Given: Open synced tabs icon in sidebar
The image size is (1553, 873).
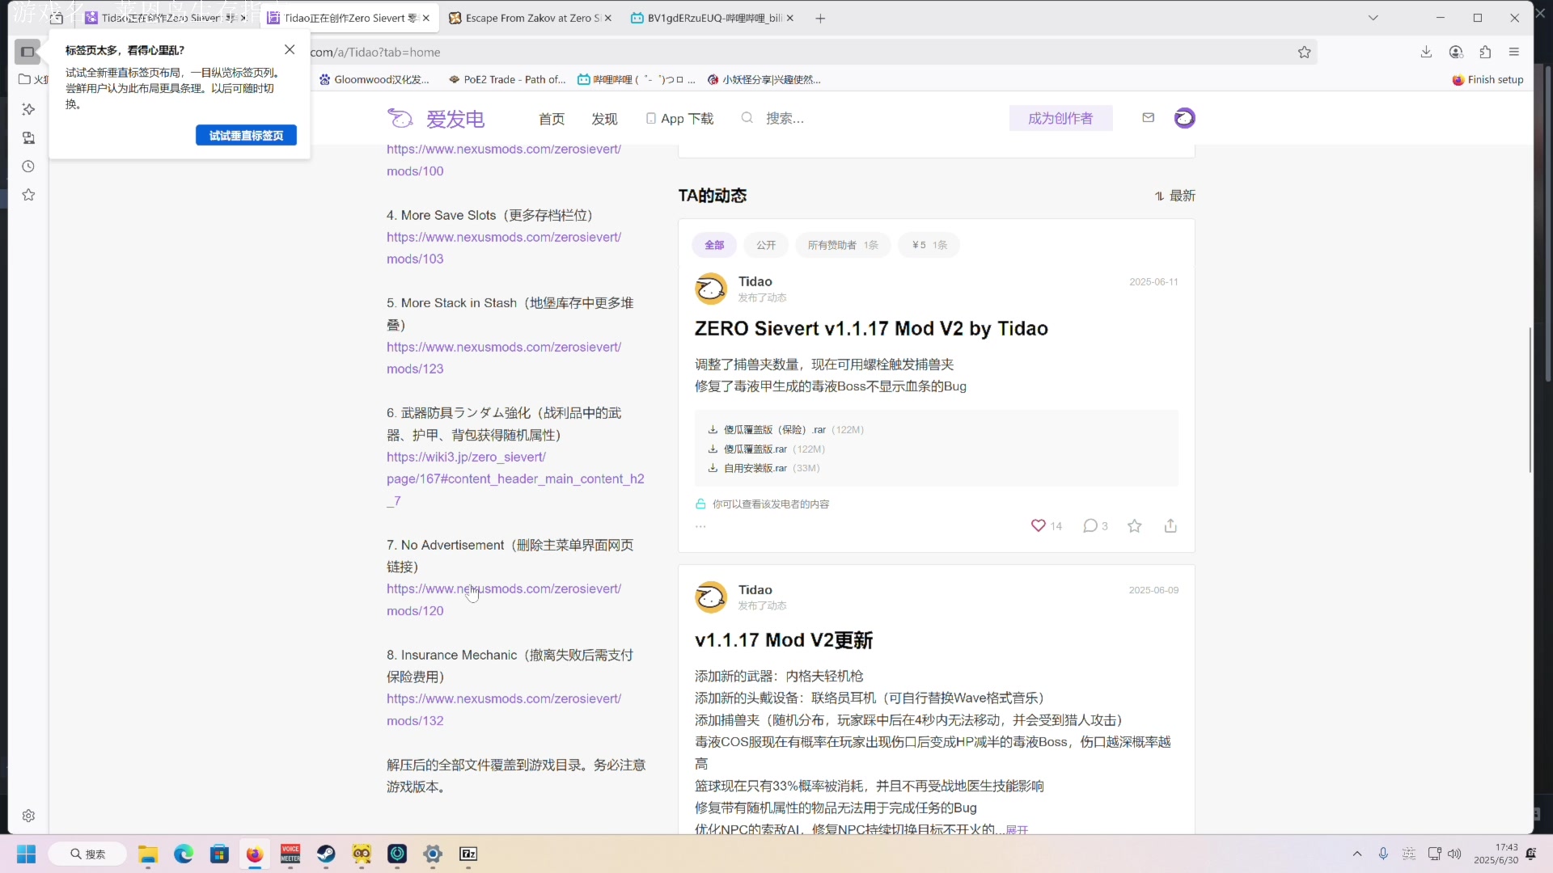Looking at the screenshot, I should [28, 138].
